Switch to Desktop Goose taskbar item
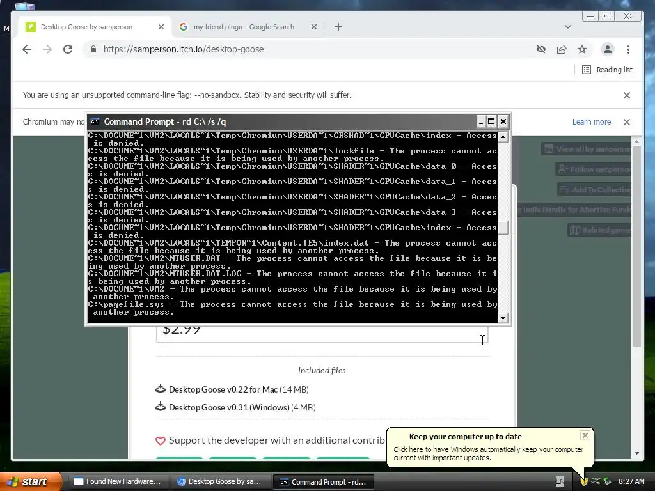 220,482
